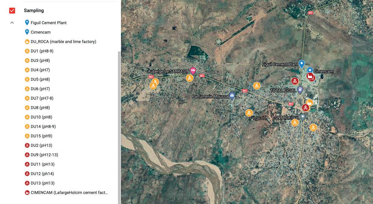
Task: Click orange skull marker left of Figuil town label
Action: (x=249, y=113)
